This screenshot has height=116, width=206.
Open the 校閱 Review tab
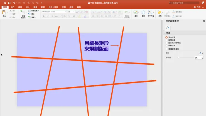64,7
